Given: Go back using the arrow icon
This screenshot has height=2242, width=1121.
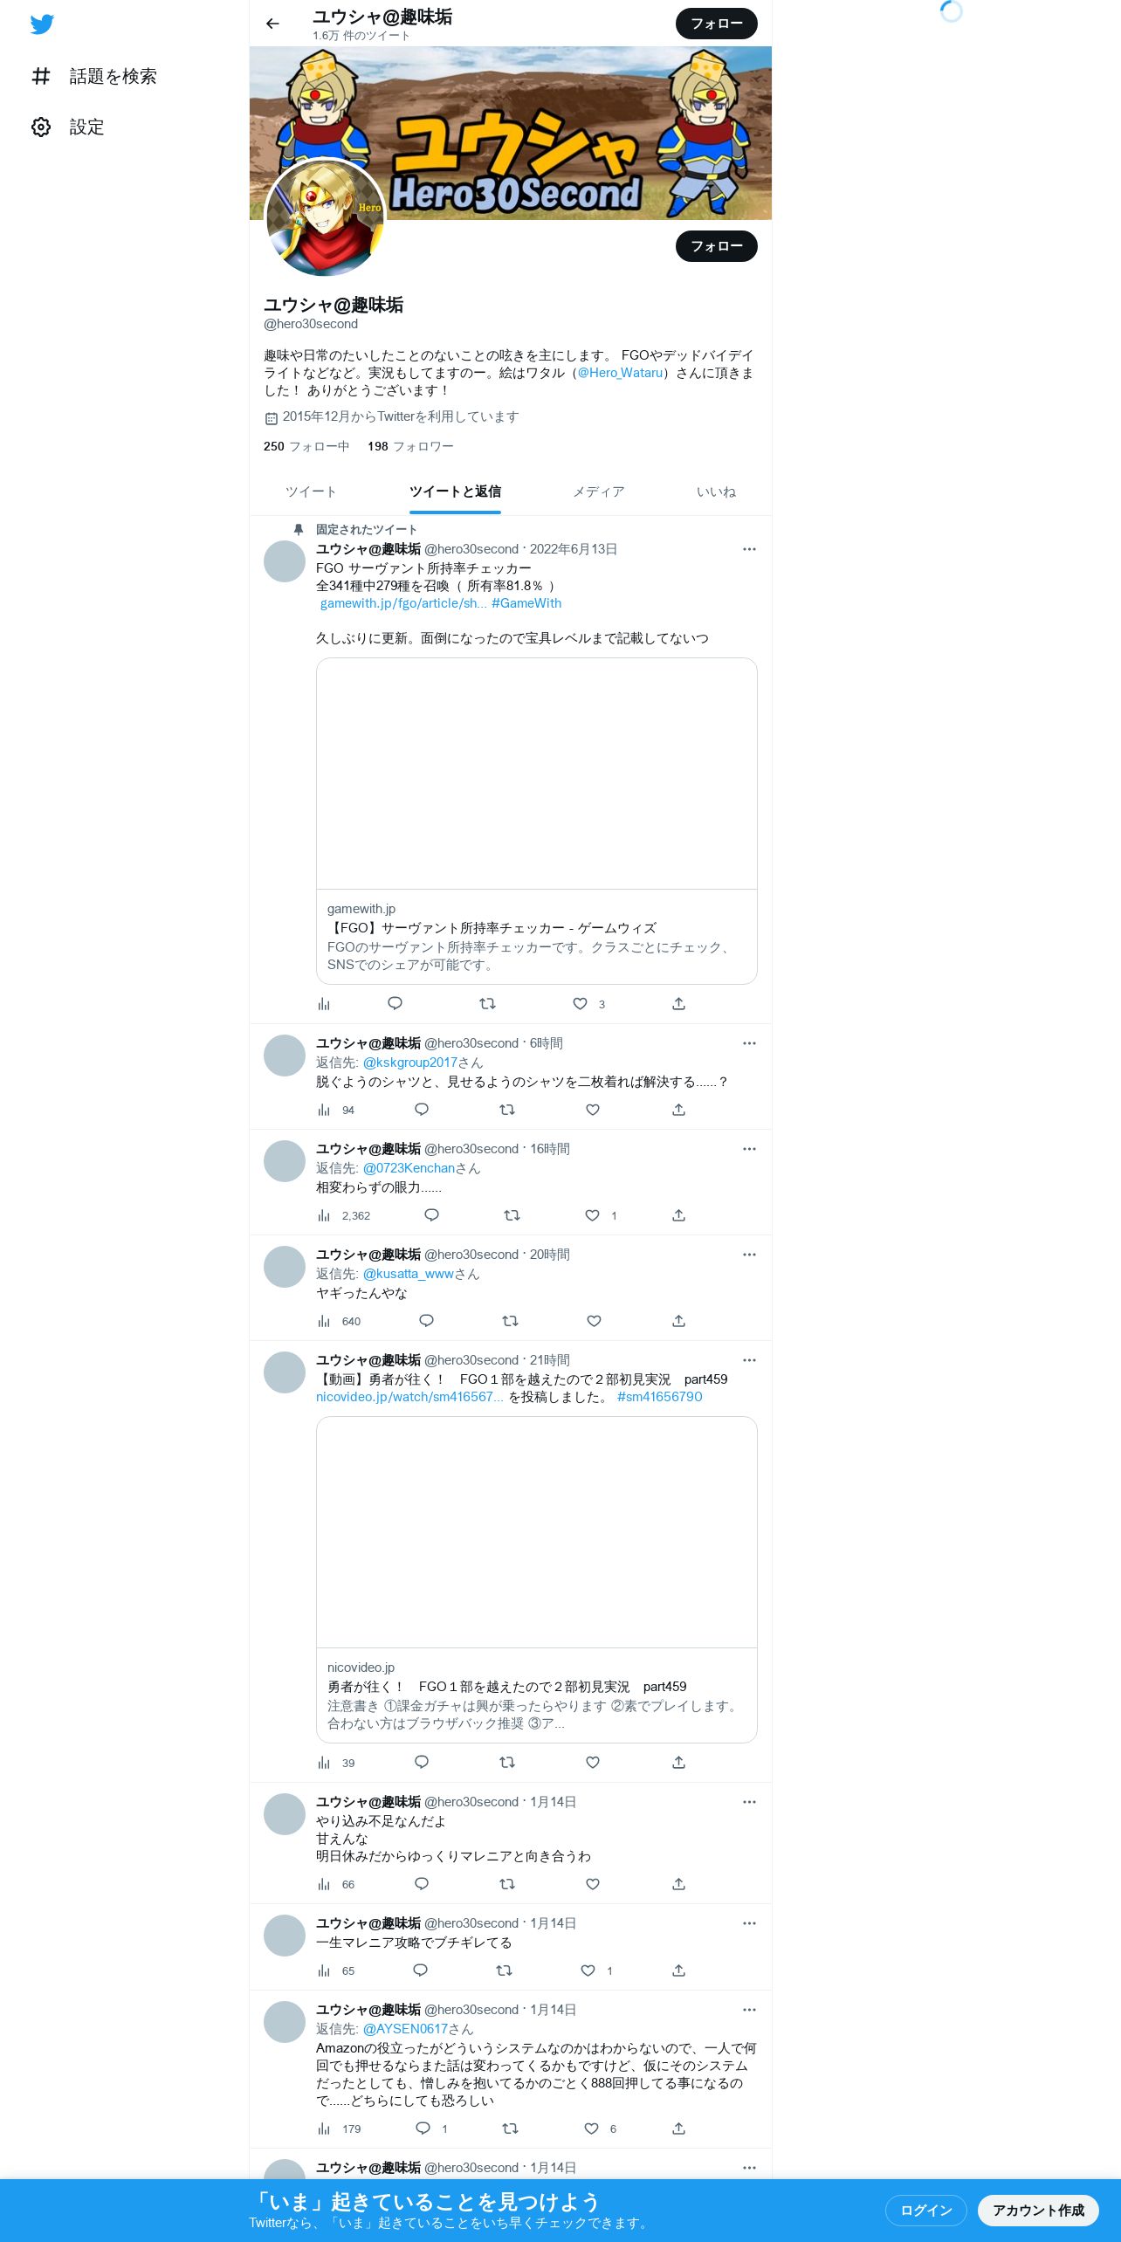Looking at the screenshot, I should tap(272, 24).
